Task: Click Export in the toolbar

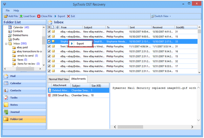Action: [60, 16]
